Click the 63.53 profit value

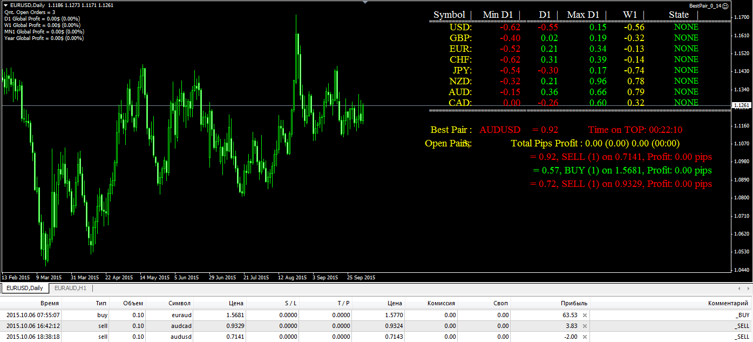click(570, 315)
